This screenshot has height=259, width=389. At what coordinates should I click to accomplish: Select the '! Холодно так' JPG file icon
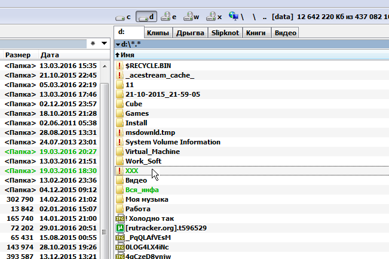click(x=119, y=218)
